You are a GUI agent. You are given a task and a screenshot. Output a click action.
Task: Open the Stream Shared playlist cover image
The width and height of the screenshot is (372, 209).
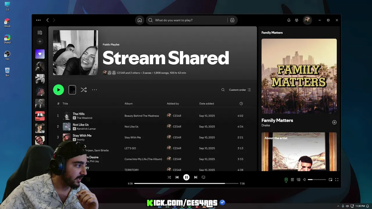point(76,53)
